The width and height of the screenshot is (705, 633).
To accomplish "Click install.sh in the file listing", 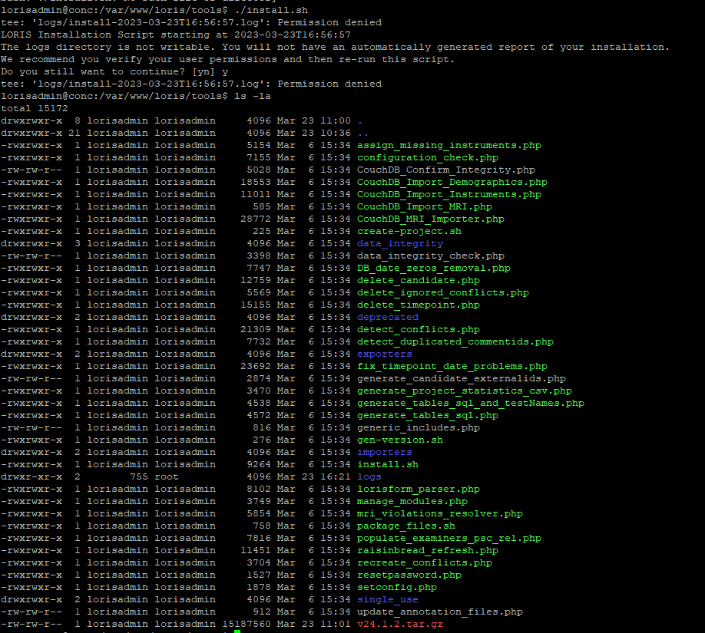I will click(388, 464).
